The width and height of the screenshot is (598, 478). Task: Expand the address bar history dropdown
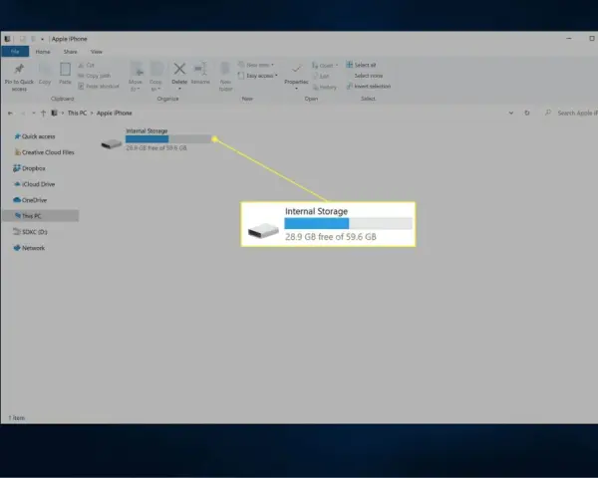[511, 114]
